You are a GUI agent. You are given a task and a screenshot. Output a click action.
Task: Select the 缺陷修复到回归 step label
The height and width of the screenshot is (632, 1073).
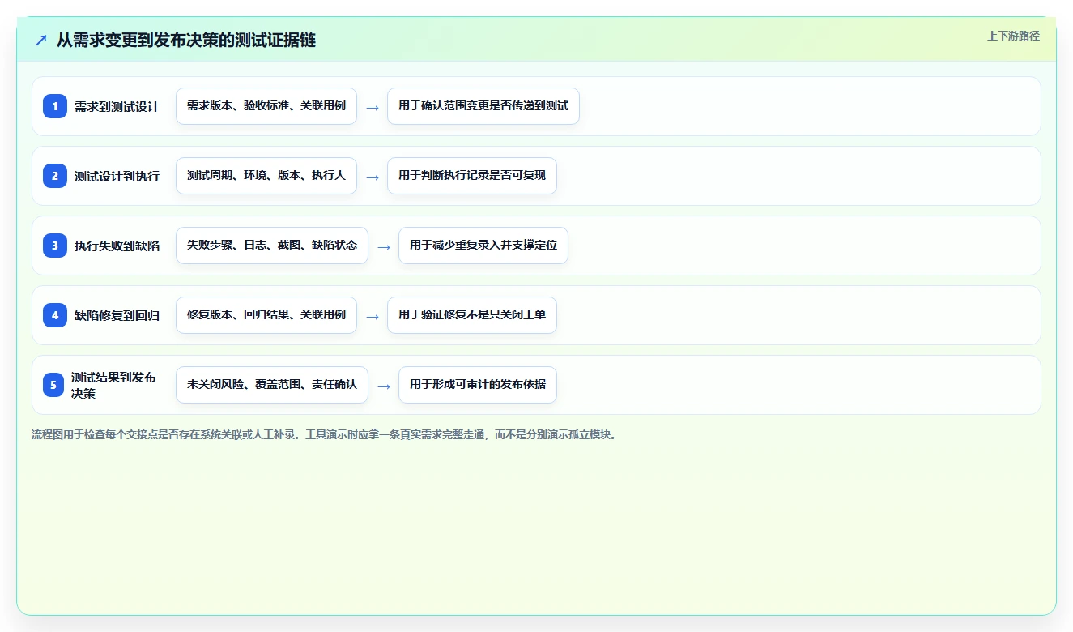117,315
